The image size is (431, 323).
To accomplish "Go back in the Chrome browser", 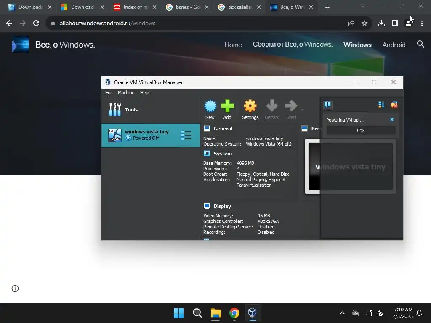I will click(9, 24).
